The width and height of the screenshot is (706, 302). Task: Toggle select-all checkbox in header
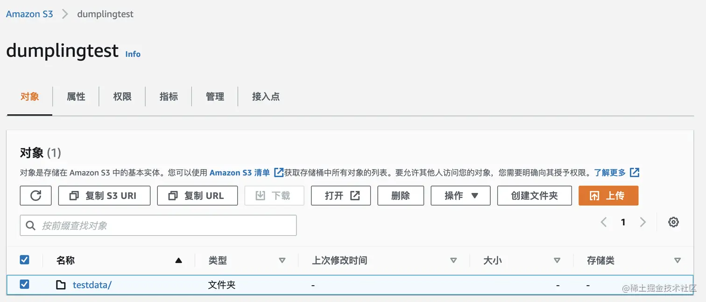tap(25, 260)
